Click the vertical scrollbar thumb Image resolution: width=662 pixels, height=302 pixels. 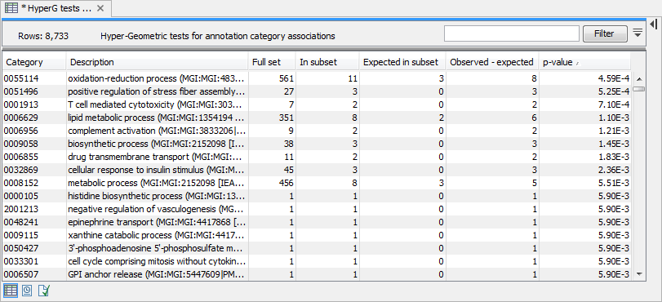tap(639, 89)
